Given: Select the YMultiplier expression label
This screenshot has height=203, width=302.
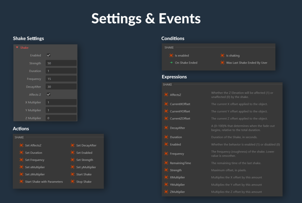Looking at the screenshot, I should [x=178, y=185].
